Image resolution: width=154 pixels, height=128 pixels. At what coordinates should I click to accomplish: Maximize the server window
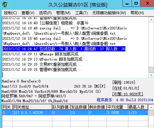pos(136,4)
